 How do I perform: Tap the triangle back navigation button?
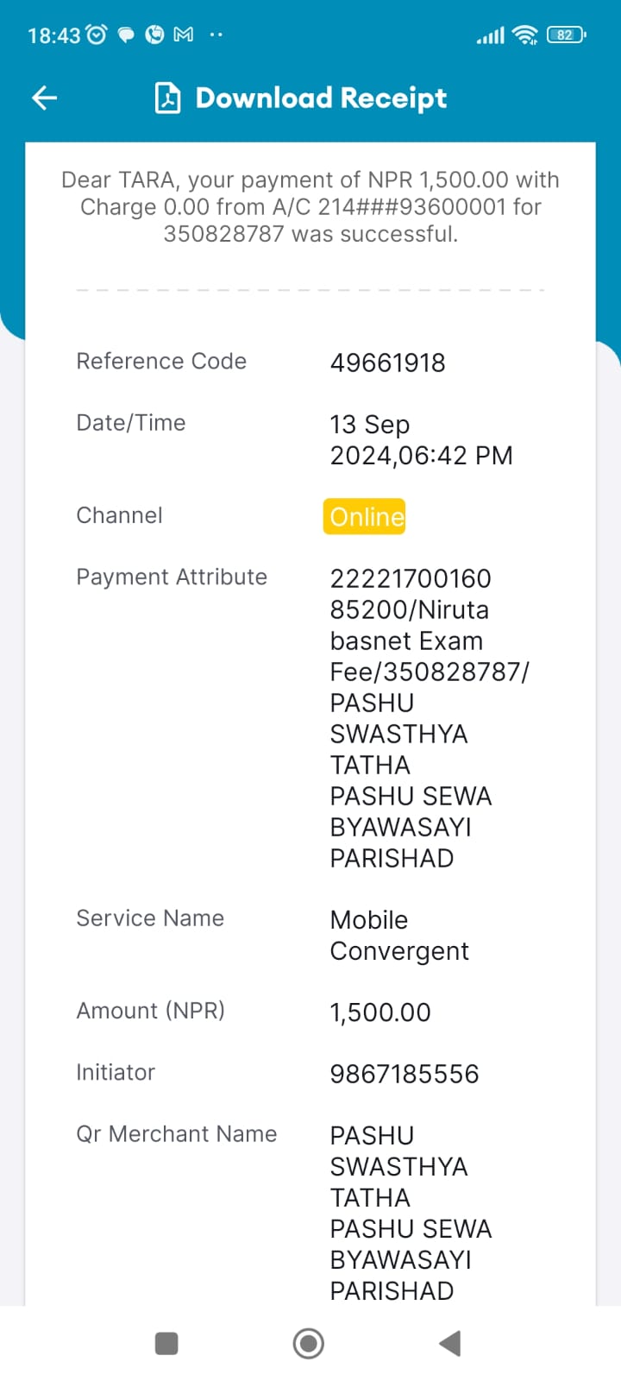tap(450, 1344)
